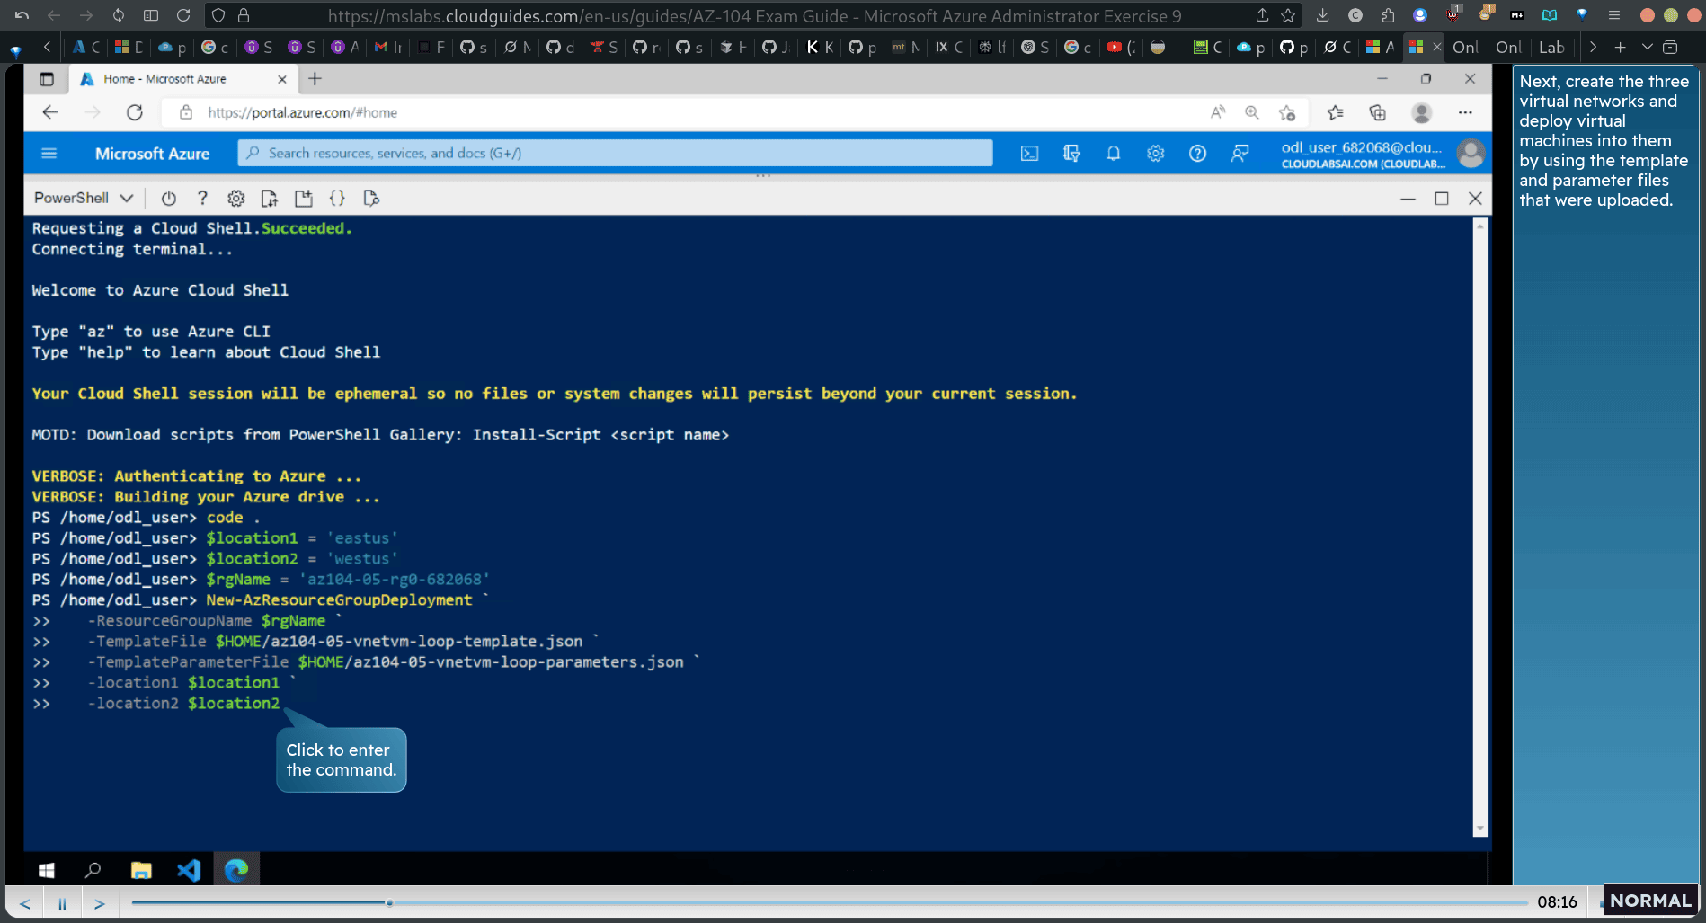Click mslabs.cloudguides.com URL bar
1706x923 pixels.
(753, 15)
